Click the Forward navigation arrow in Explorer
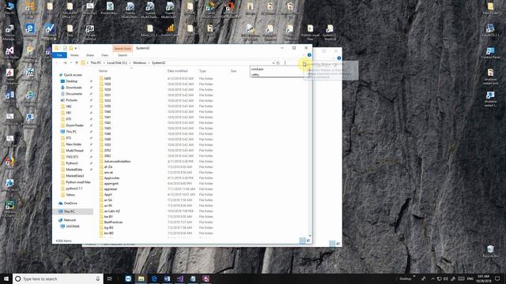The width and height of the screenshot is (506, 284). pos(65,63)
